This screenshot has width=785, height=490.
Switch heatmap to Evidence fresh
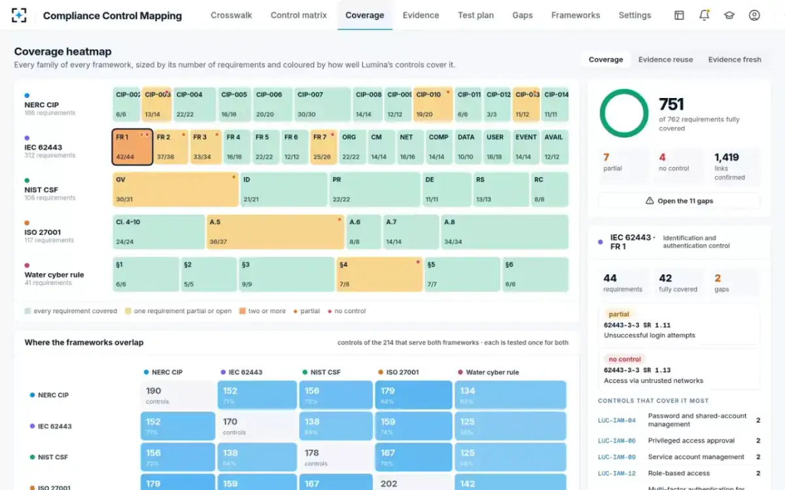[x=735, y=59]
